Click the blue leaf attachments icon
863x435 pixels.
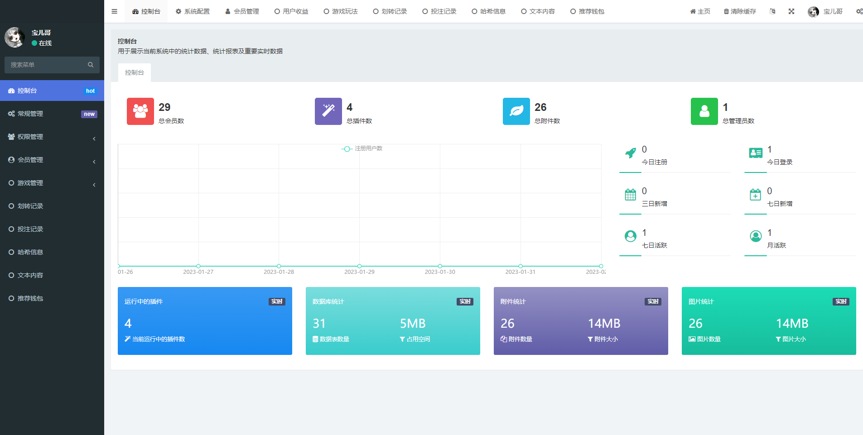516,111
